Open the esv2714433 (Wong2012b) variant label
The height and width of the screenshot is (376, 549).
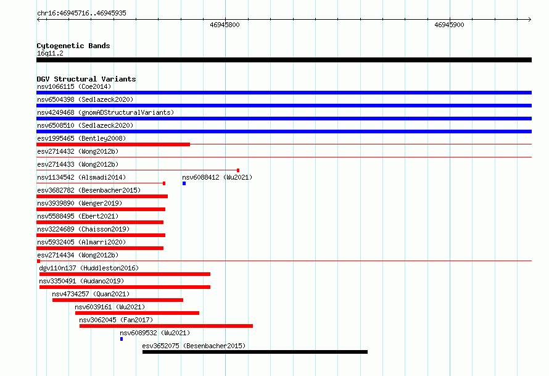(78, 164)
